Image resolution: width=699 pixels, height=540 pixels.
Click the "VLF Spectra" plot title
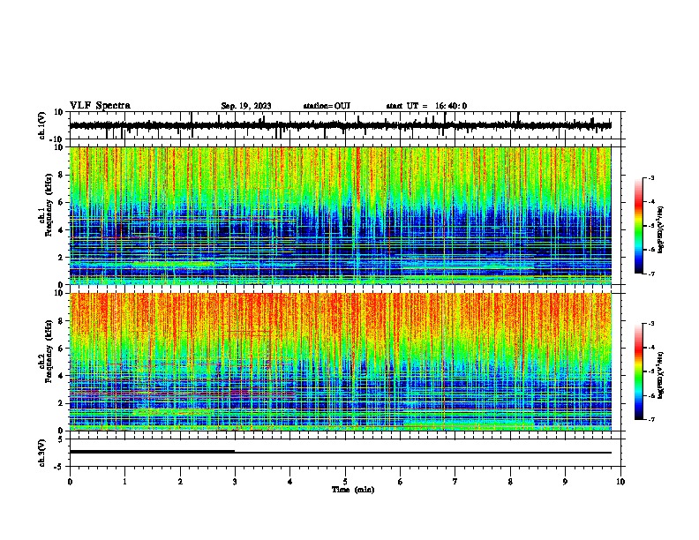(x=100, y=106)
